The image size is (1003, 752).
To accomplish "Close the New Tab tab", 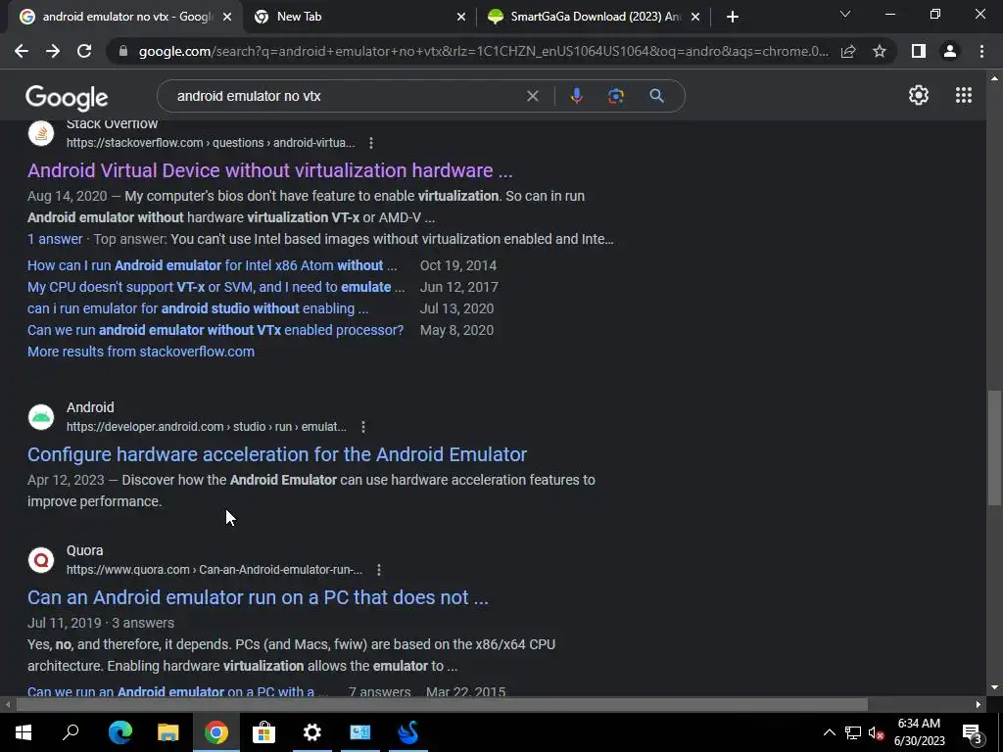I will 461,17.
